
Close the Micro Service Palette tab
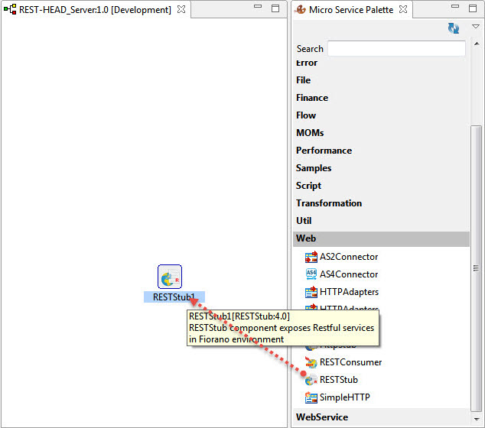403,10
